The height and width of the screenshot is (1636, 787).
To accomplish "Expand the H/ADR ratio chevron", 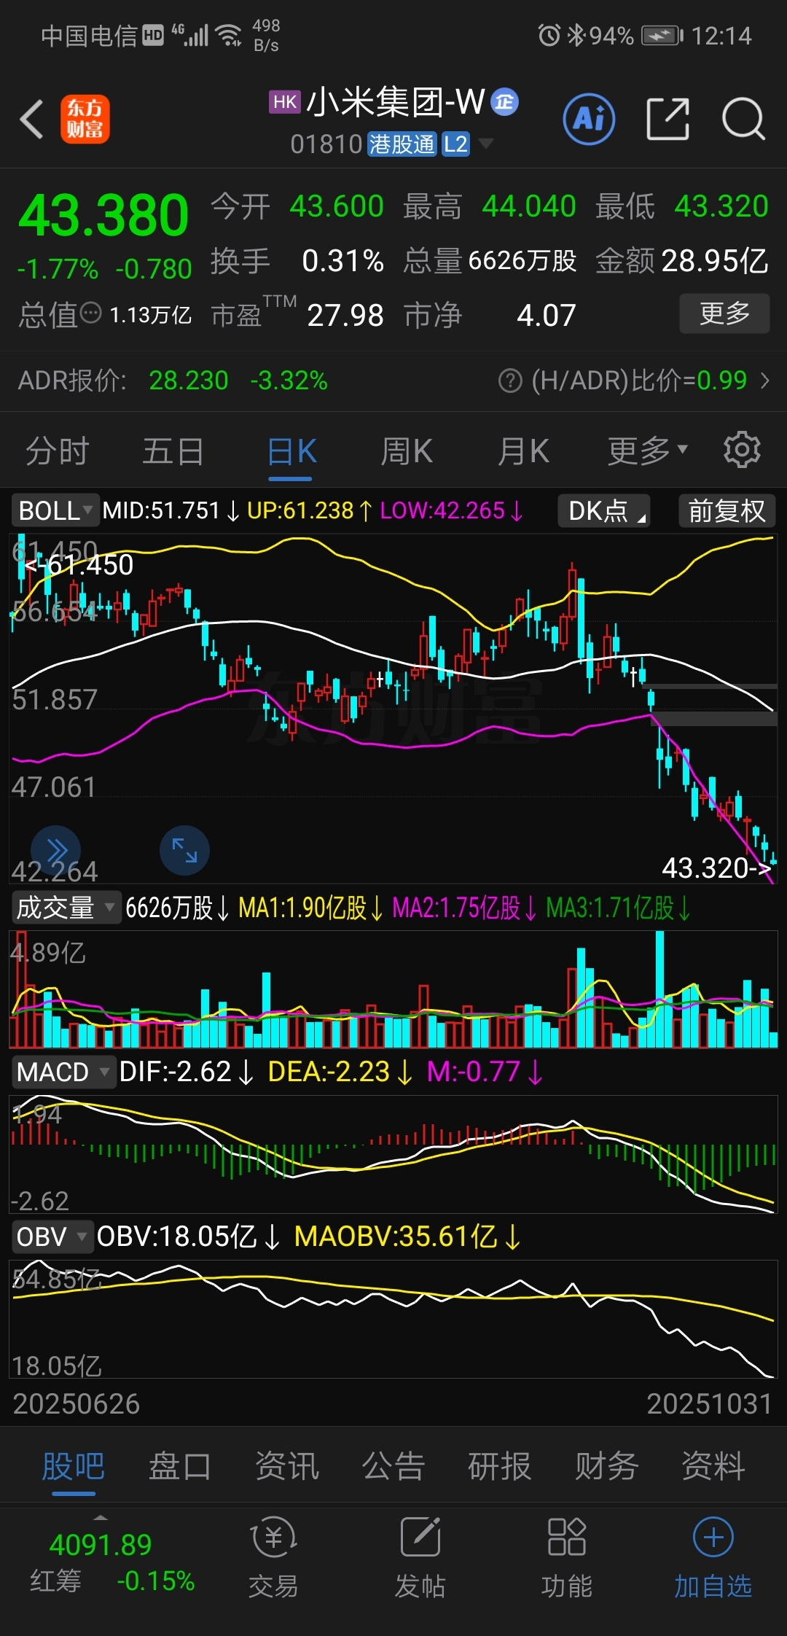I will coord(764,381).
